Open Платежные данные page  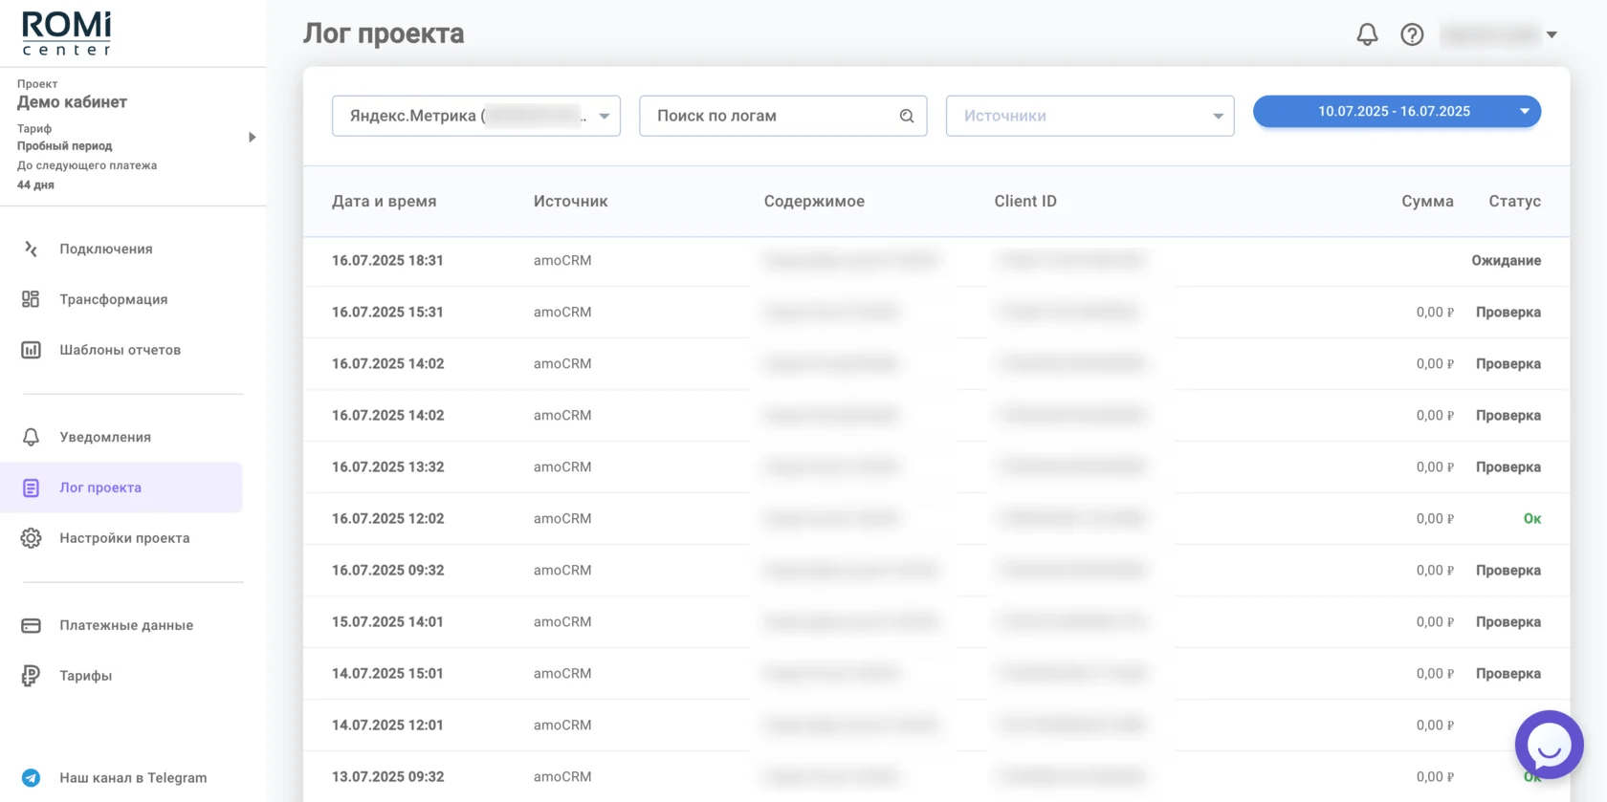(x=126, y=625)
